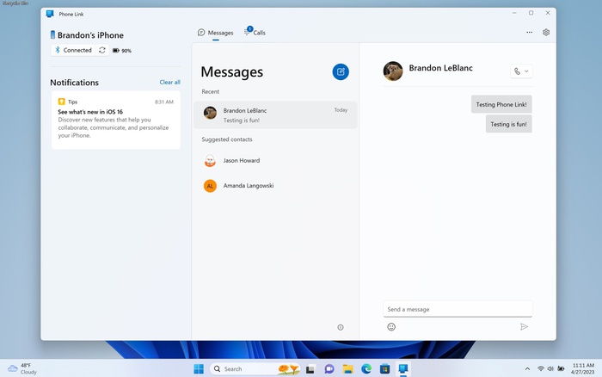Send the message with arrow icon
Screen dimensions: 602x377
(x=524, y=327)
